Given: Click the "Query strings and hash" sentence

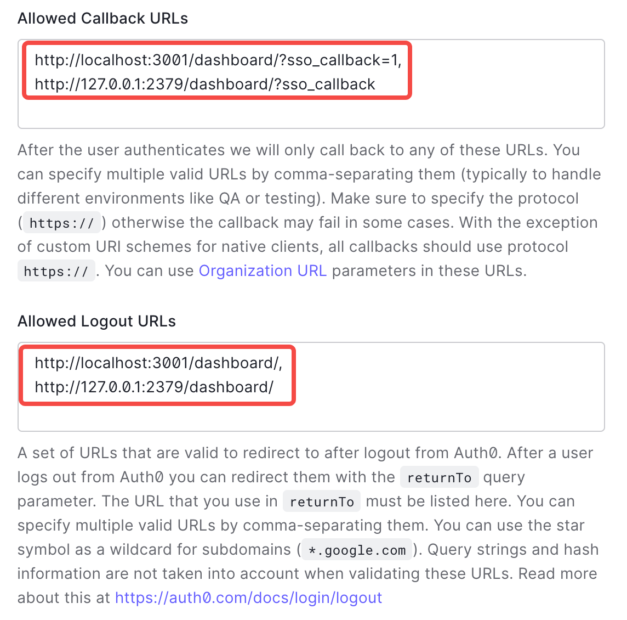Looking at the screenshot, I should (512, 550).
